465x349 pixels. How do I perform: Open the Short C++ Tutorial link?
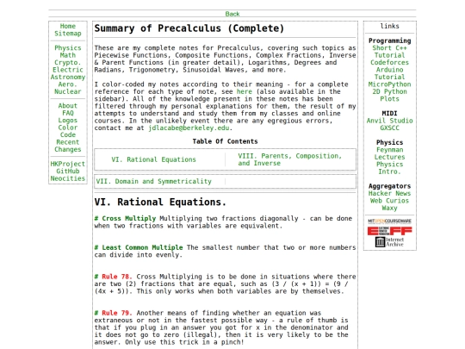pyautogui.click(x=389, y=52)
